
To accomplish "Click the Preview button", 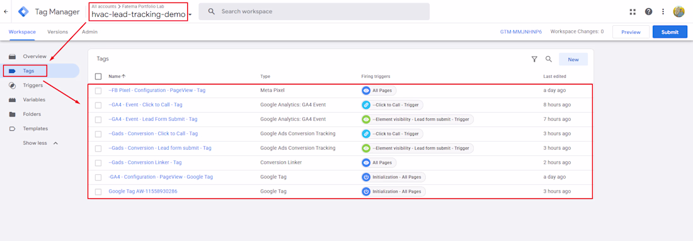I will click(631, 32).
